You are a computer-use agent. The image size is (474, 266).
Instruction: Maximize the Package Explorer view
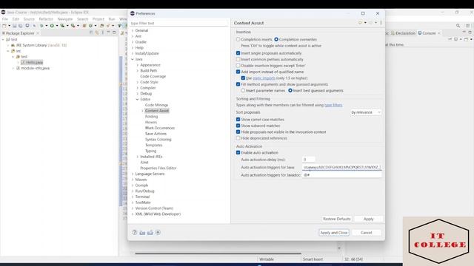[114, 33]
